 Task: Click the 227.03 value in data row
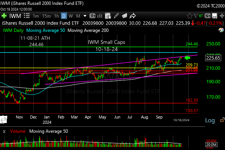point(166,23)
